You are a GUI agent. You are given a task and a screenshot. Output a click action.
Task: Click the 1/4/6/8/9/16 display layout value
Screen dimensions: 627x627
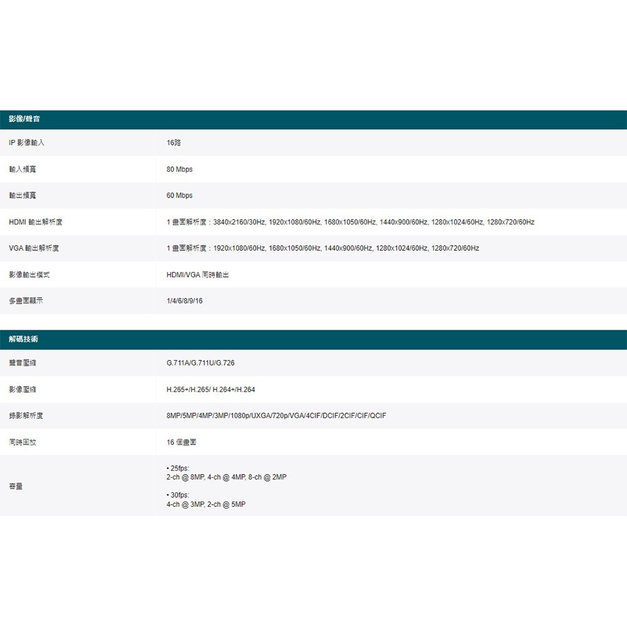(184, 301)
